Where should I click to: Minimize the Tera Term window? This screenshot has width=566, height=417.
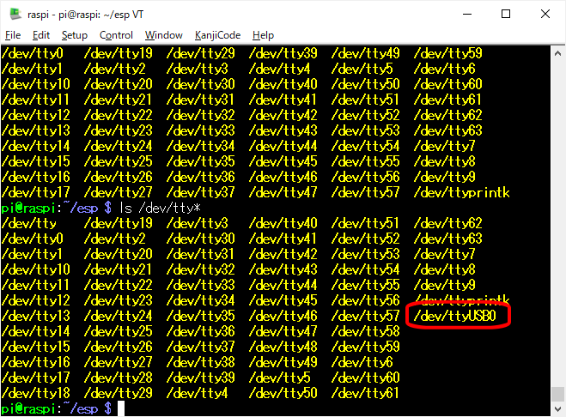coord(467,14)
